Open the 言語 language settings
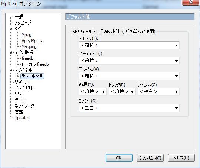 [19, 112]
